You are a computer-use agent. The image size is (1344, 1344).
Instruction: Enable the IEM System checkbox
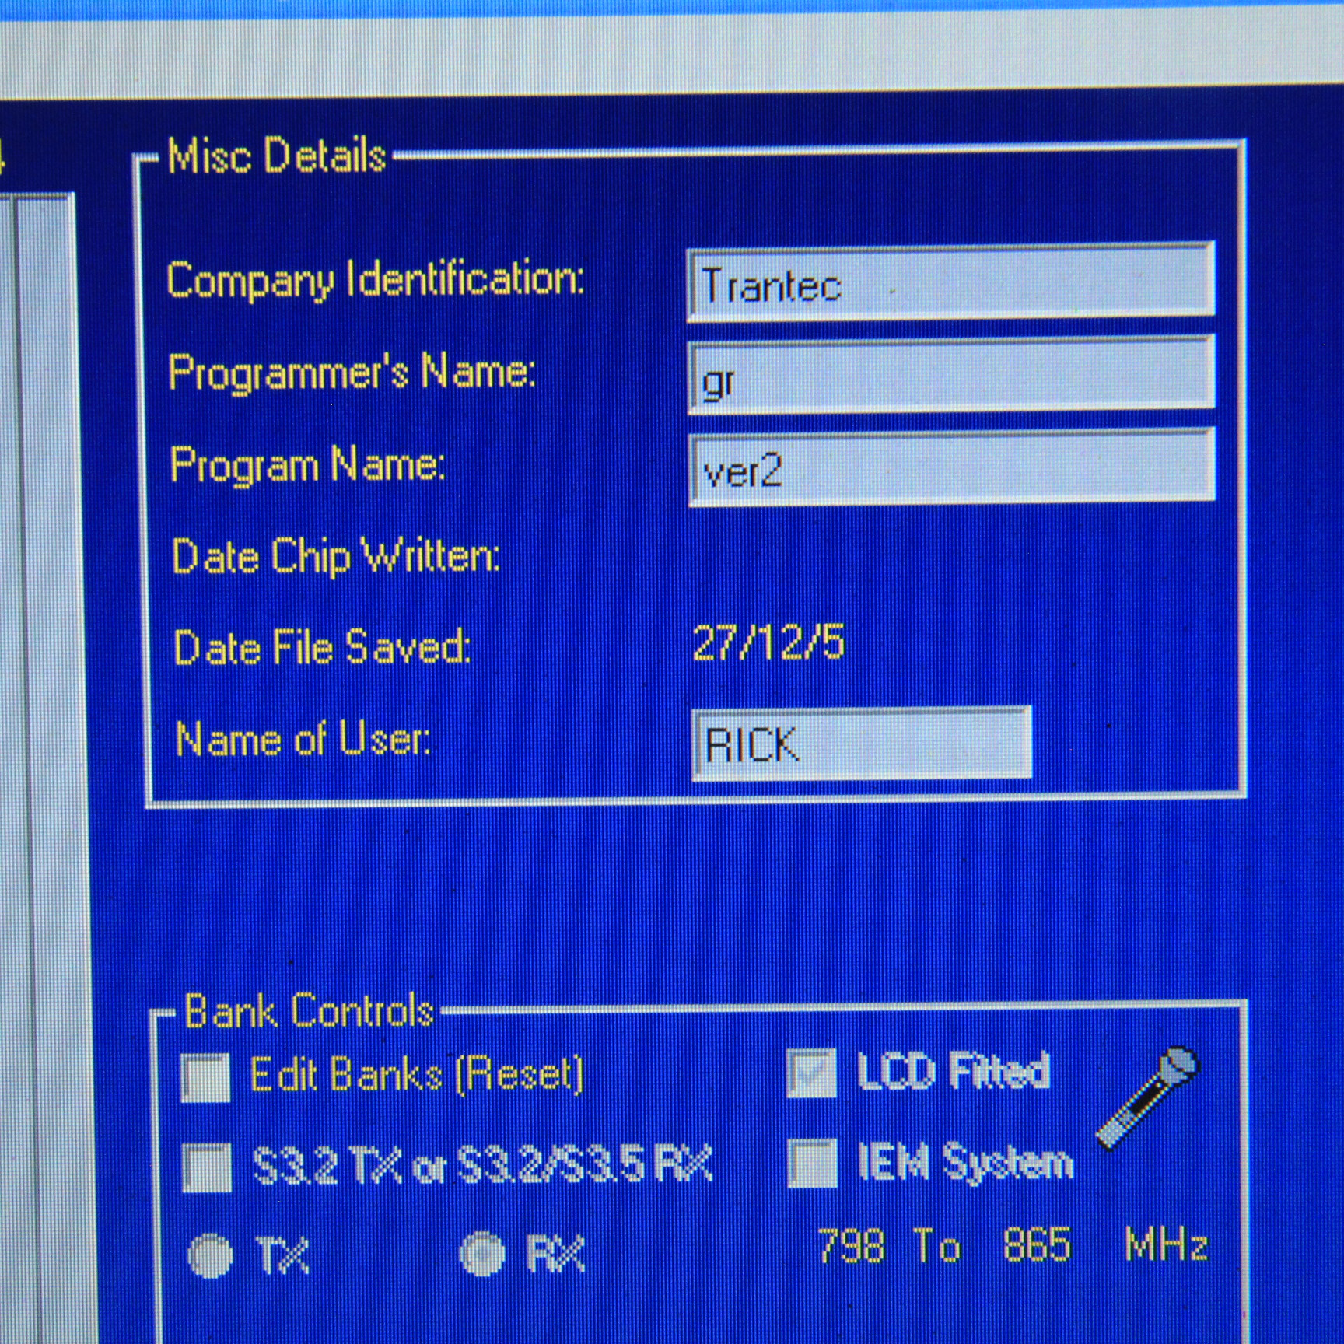[x=813, y=1163]
